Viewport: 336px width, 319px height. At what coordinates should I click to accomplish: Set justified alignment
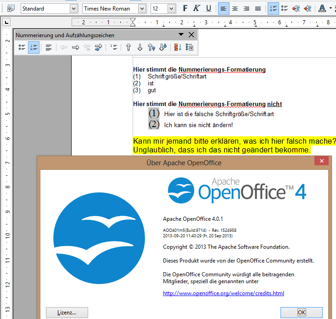258,9
